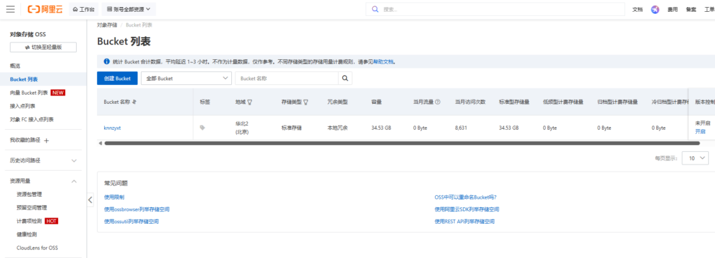The image size is (715, 258).
Task: Click the tag icon in the knnzyxt row
Action: tap(202, 128)
